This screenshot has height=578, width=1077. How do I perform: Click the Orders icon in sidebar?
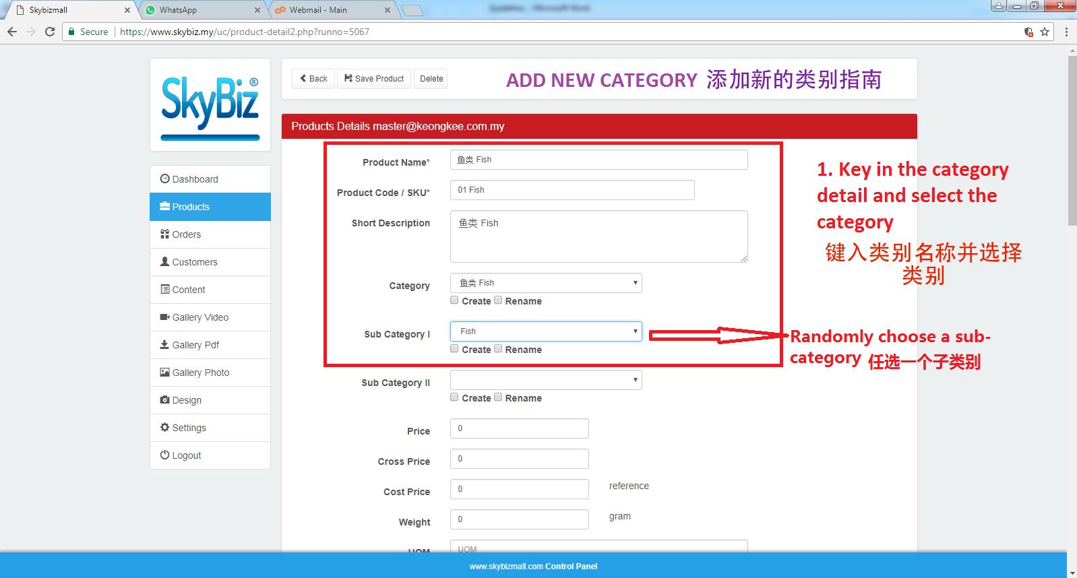point(164,234)
